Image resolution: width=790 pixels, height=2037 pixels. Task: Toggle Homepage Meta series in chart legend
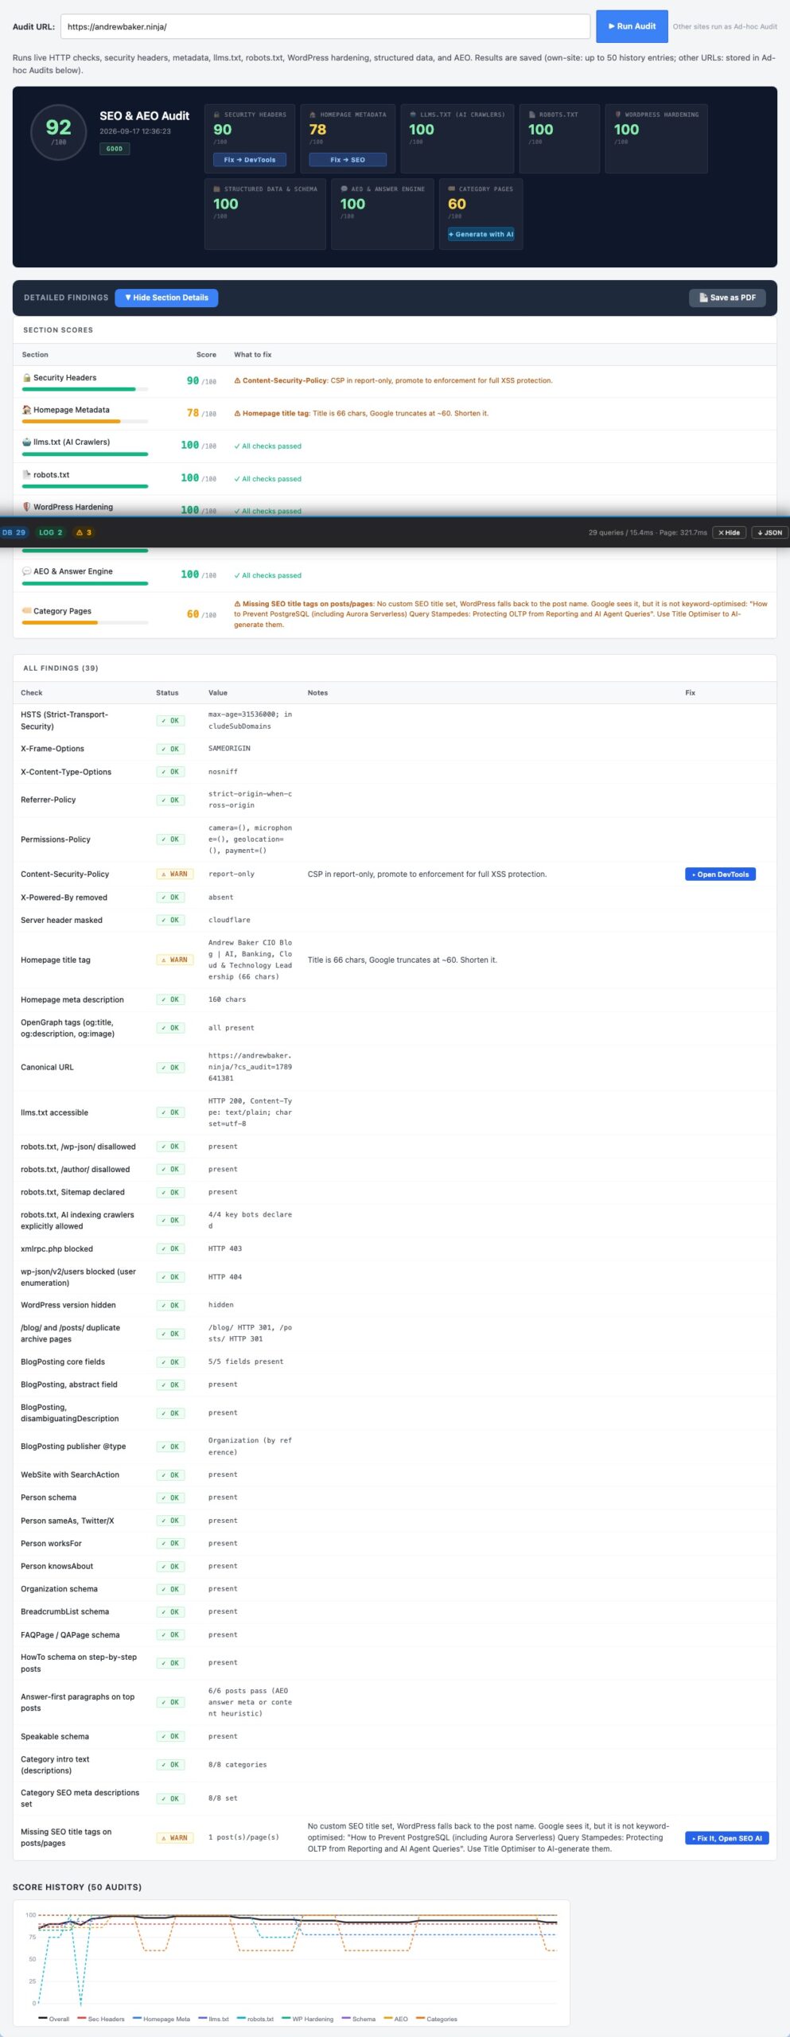[x=162, y=2019]
